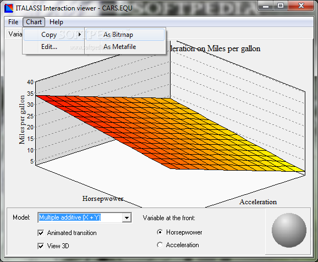Choose Copy in the Chart menu
The height and width of the screenshot is (262, 318).
(54, 35)
